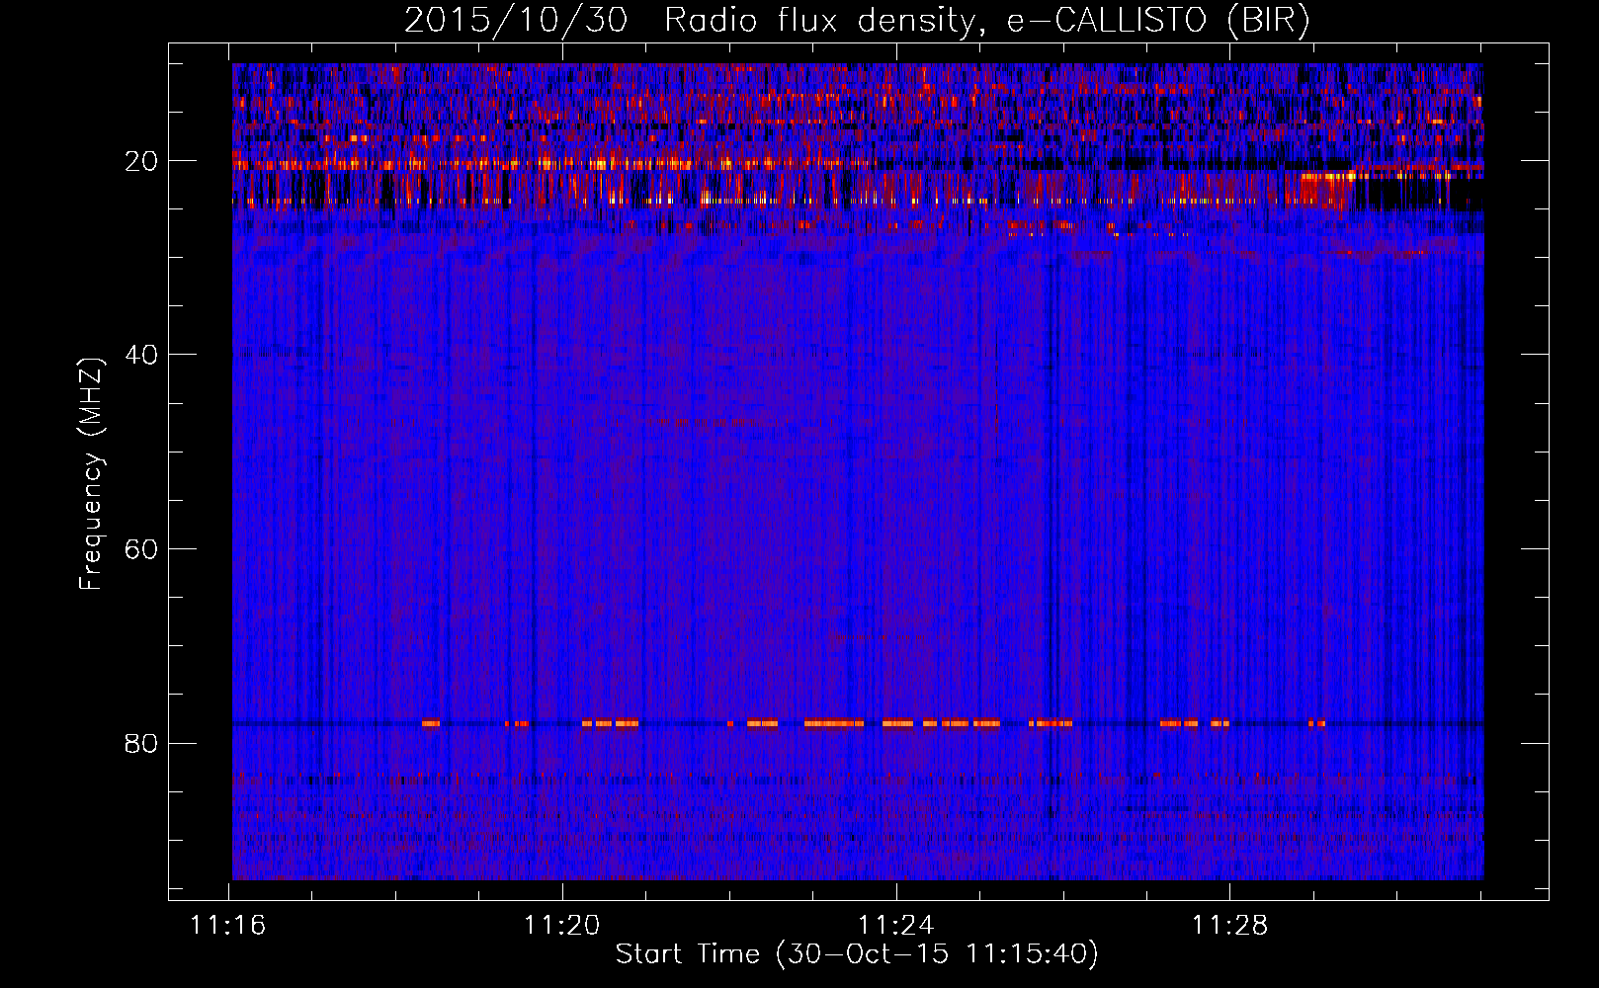Select the 60 MHz y-axis tick label
1599x988 pixels.
pos(142,549)
